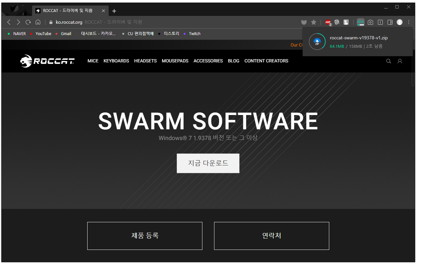Image resolution: width=422 pixels, height=271 pixels.
Task: Open the 대시보드 - 카카오 bookmark
Action: (x=95, y=34)
